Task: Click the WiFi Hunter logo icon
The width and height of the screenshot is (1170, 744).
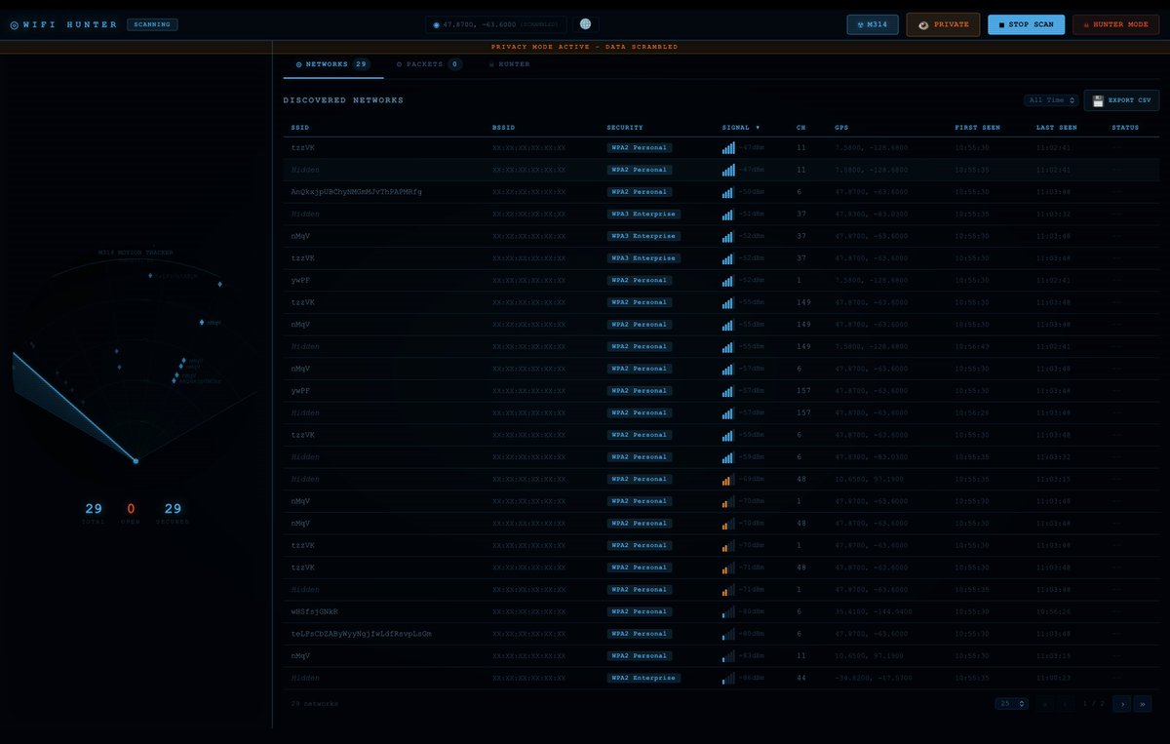Action: (x=12, y=23)
